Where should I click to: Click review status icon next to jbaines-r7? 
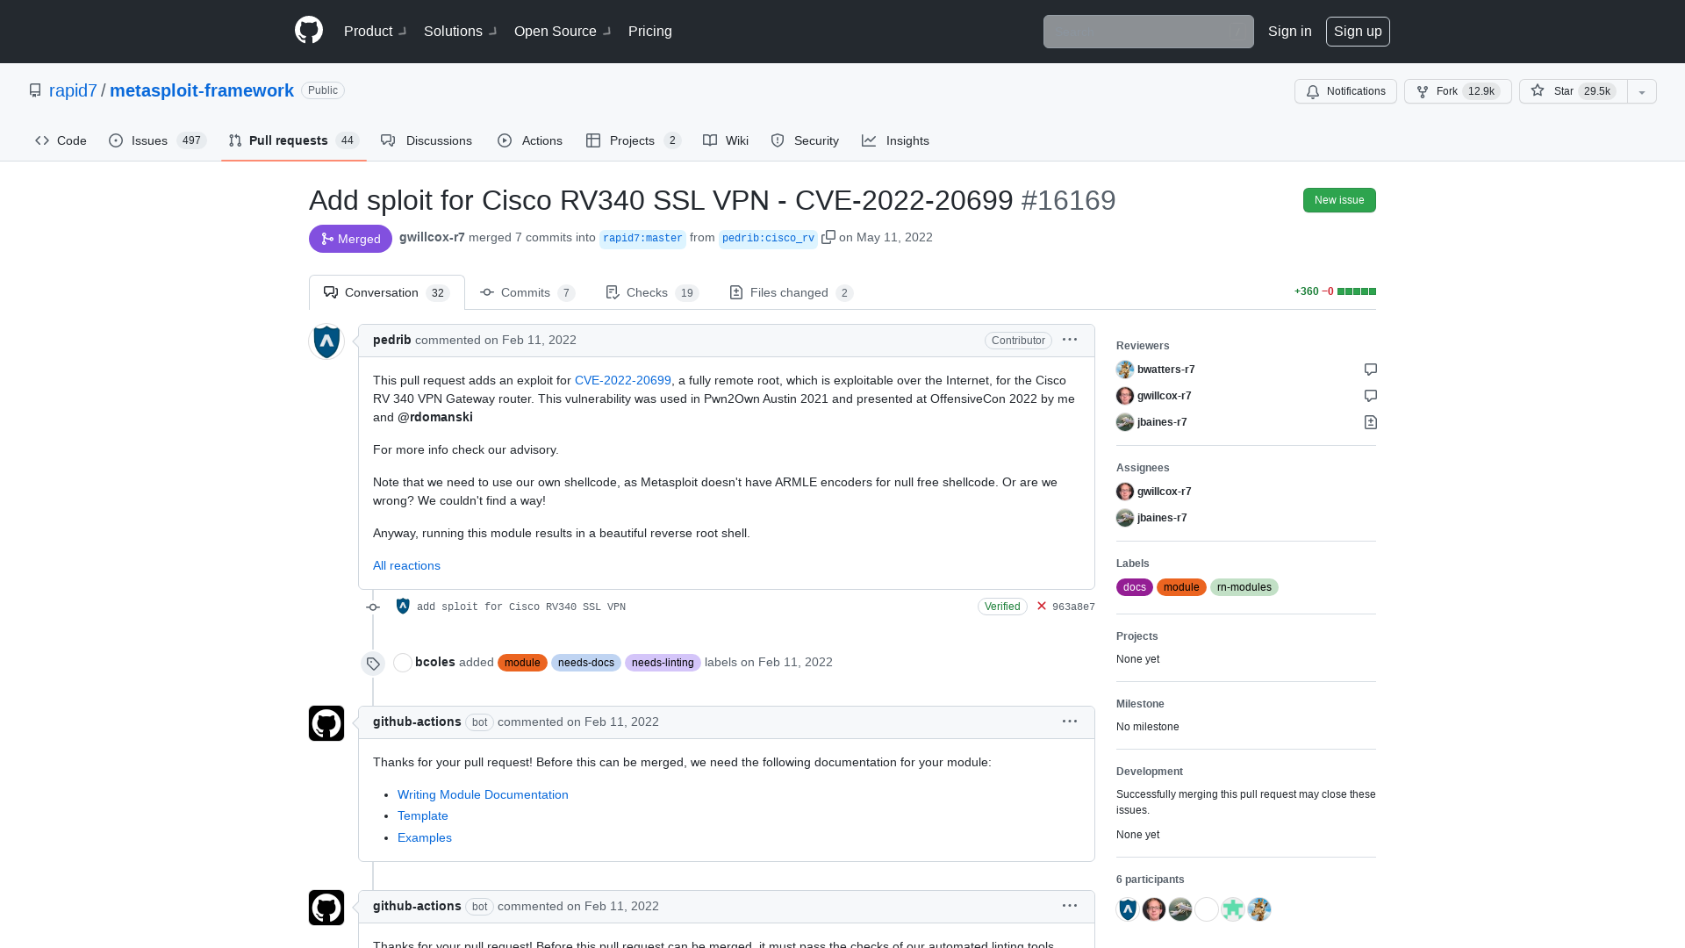coord(1371,422)
